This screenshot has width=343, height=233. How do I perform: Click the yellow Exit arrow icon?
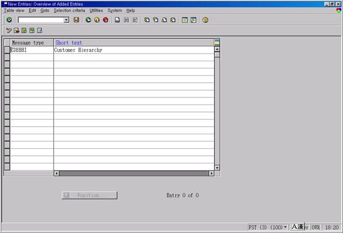(97, 20)
